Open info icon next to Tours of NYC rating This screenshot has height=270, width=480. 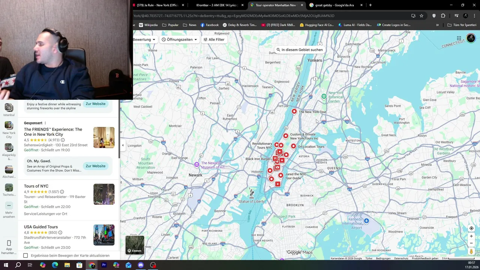[62, 192]
